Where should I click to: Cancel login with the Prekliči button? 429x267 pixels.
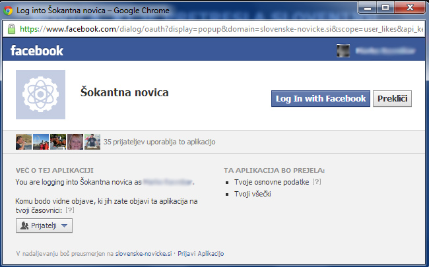(x=392, y=99)
